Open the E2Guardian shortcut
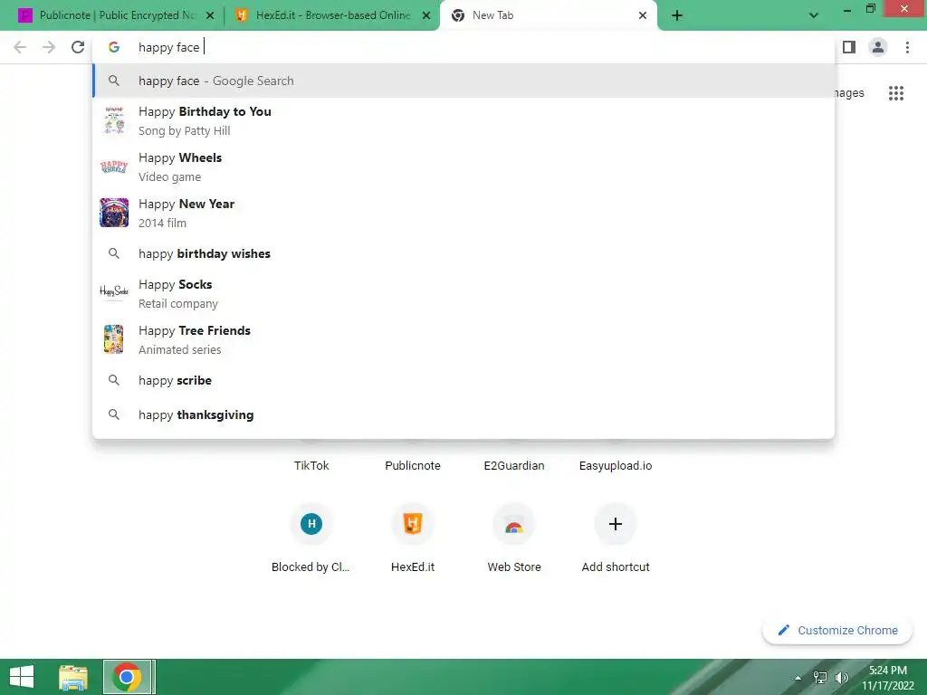Screen dimensions: 927x695 (x=514, y=465)
